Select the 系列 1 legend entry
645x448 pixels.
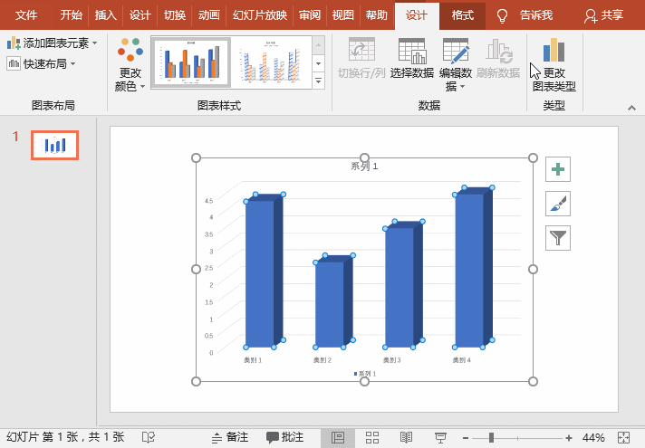tap(365, 374)
